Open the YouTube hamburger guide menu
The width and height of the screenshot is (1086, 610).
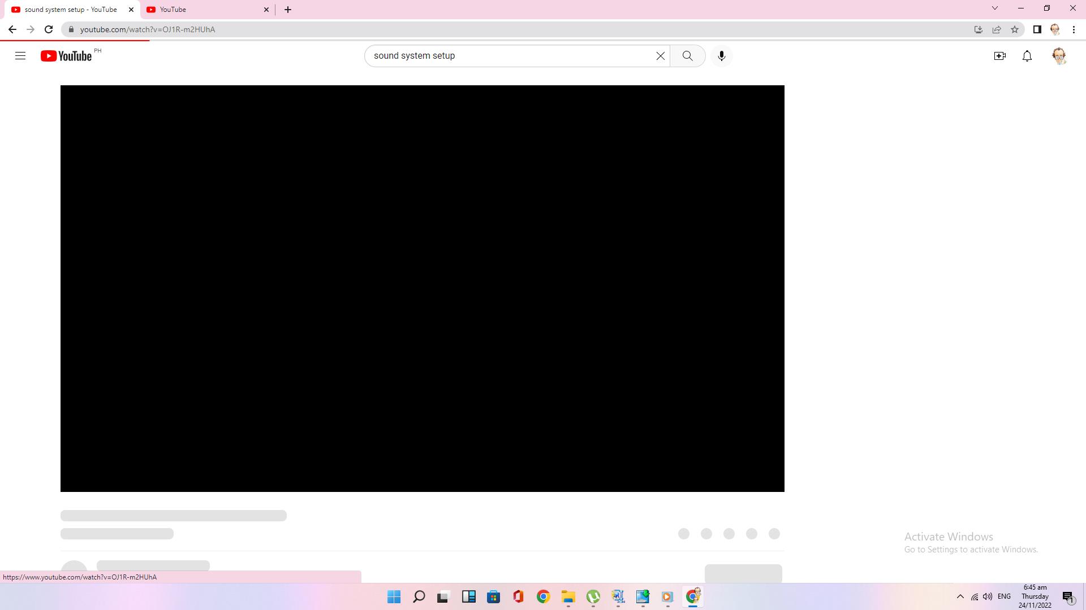(20, 56)
